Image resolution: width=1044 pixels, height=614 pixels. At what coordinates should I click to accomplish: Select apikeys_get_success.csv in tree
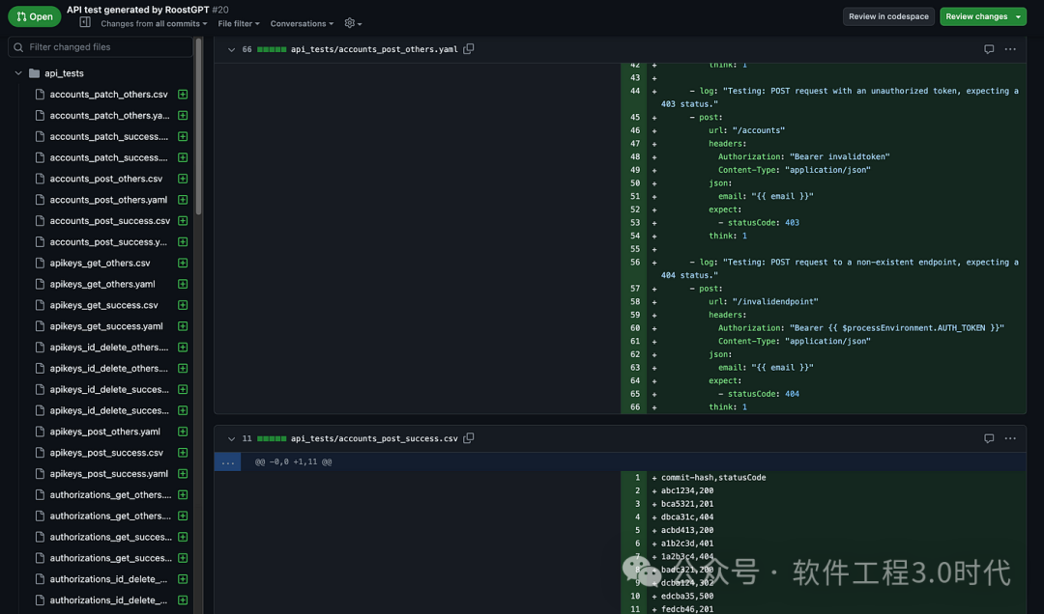(x=103, y=305)
